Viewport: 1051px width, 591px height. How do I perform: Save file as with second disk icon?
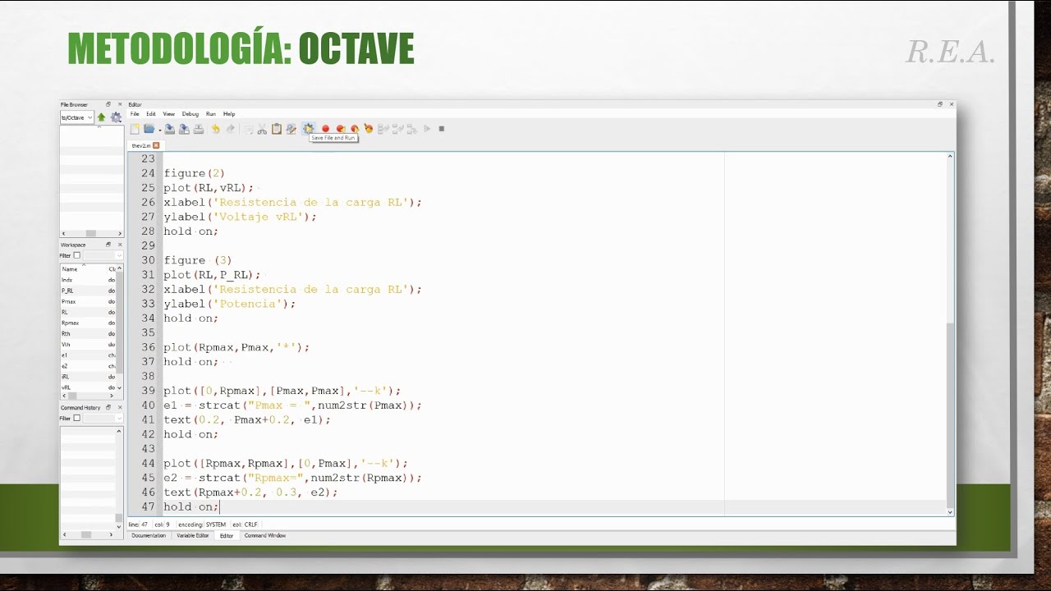(184, 129)
